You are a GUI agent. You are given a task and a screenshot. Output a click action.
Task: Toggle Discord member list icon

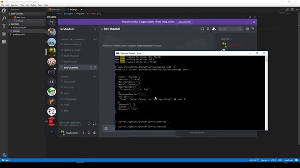point(214,29)
